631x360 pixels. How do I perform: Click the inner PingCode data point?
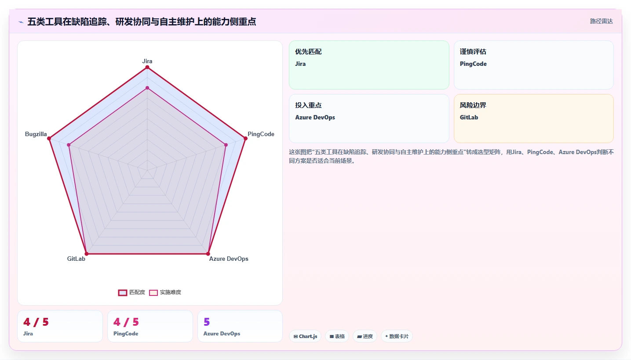[226, 144]
